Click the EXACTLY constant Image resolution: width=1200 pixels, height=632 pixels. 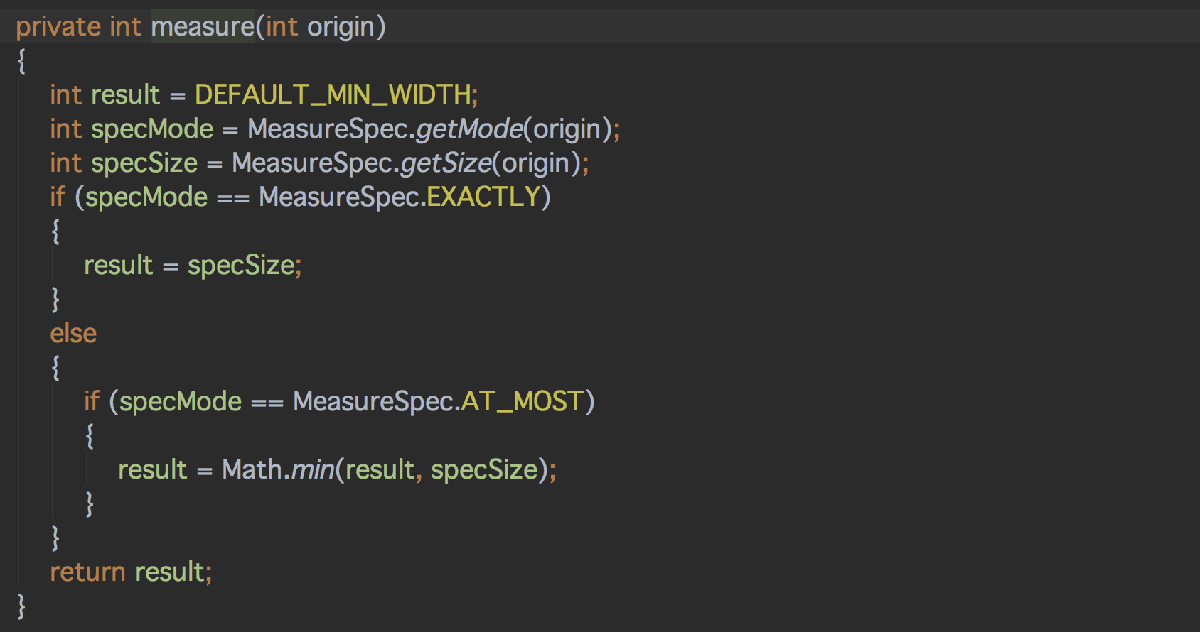pos(483,197)
